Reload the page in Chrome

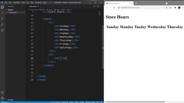pos(114,8)
